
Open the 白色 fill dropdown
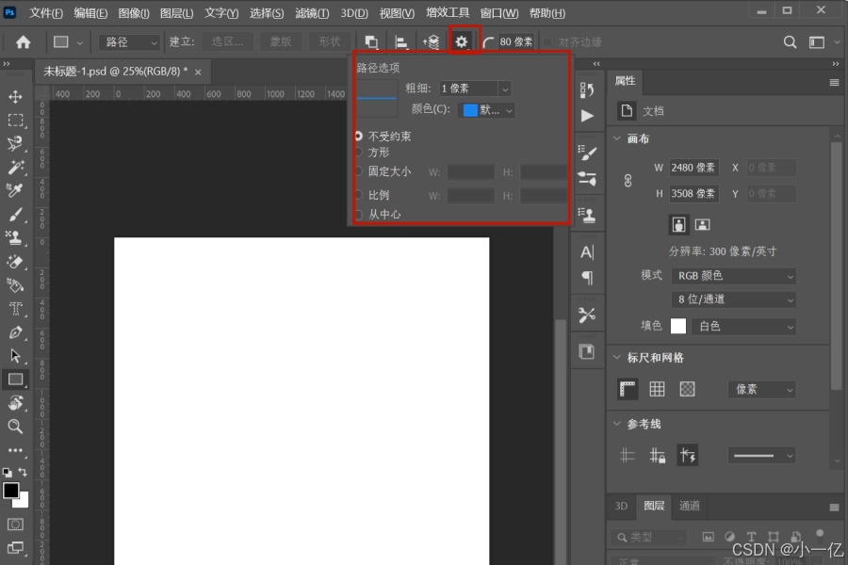pyautogui.click(x=744, y=327)
